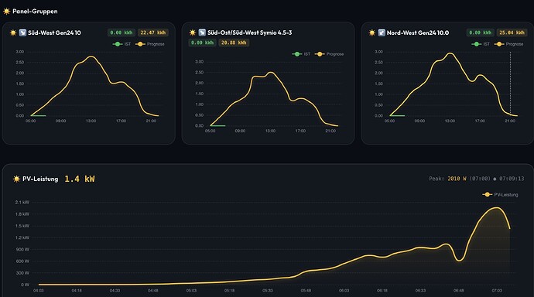Screen dimensions: 534x297
Task: Click the Panel-Gruppen section heading
Action: [35, 12]
